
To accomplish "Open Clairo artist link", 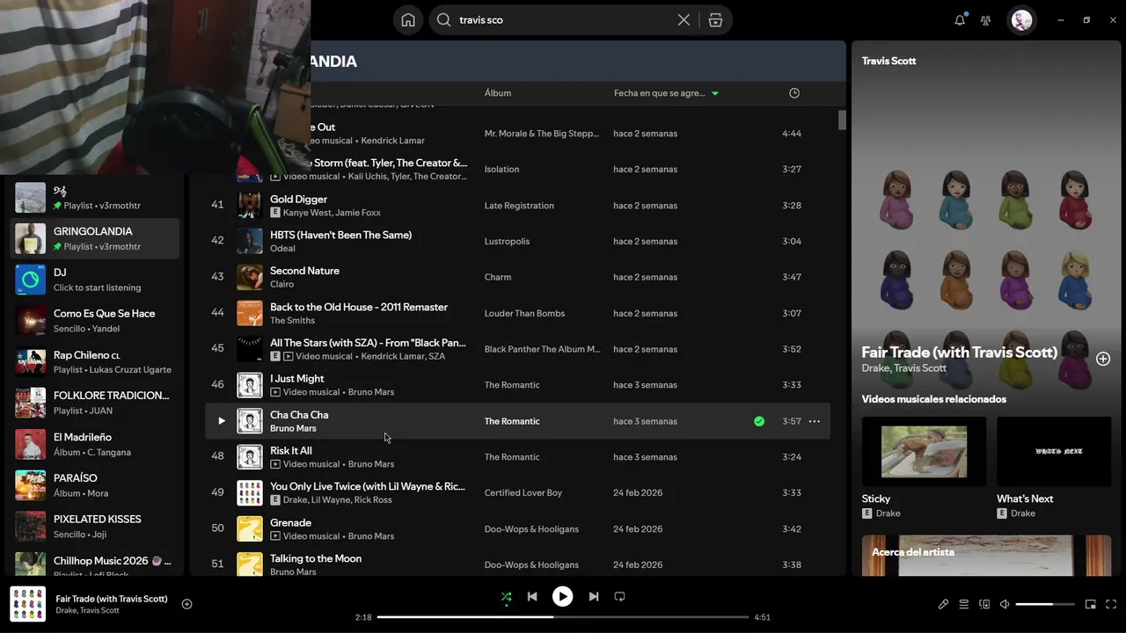I will click(281, 285).
